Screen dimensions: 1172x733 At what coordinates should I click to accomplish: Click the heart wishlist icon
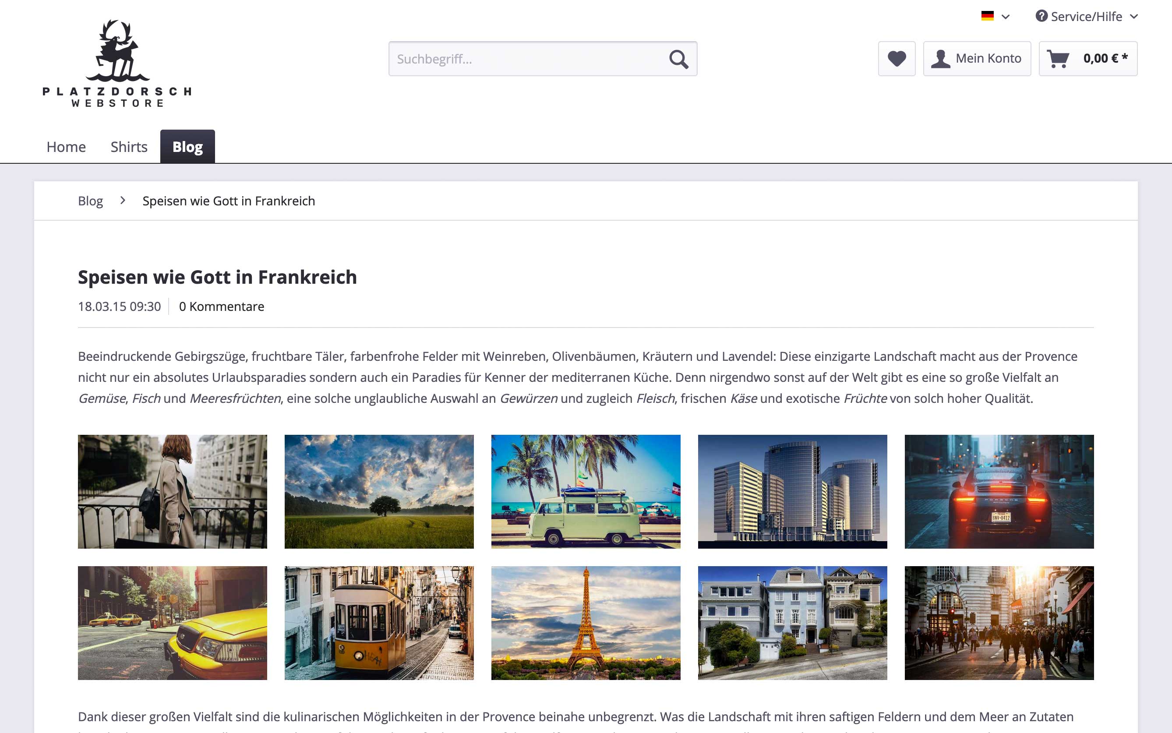tap(897, 57)
